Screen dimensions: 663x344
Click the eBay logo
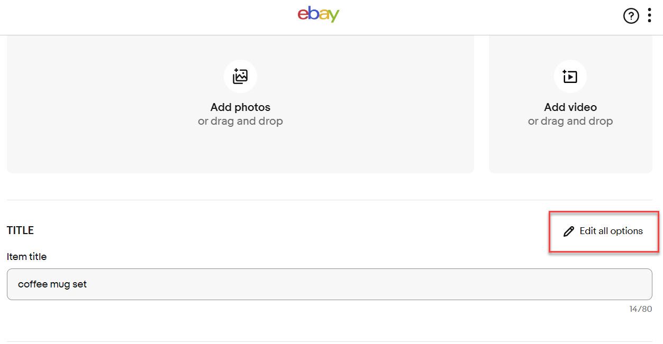tap(318, 14)
